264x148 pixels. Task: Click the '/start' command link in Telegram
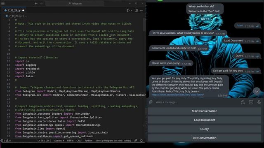point(240,25)
